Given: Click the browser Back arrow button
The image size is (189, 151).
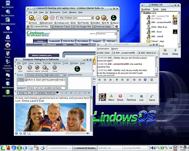Looking at the screenshot, I should tap(31, 18).
